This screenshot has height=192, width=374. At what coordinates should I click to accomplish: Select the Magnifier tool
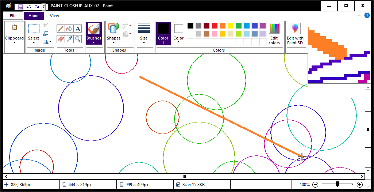click(x=78, y=39)
